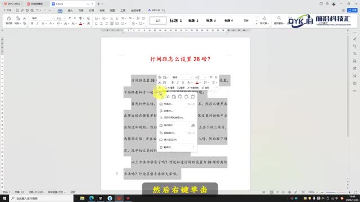Click the Find and Replace magnifier in ribbon
Viewport: 360px width, 202px height.
click(x=279, y=19)
